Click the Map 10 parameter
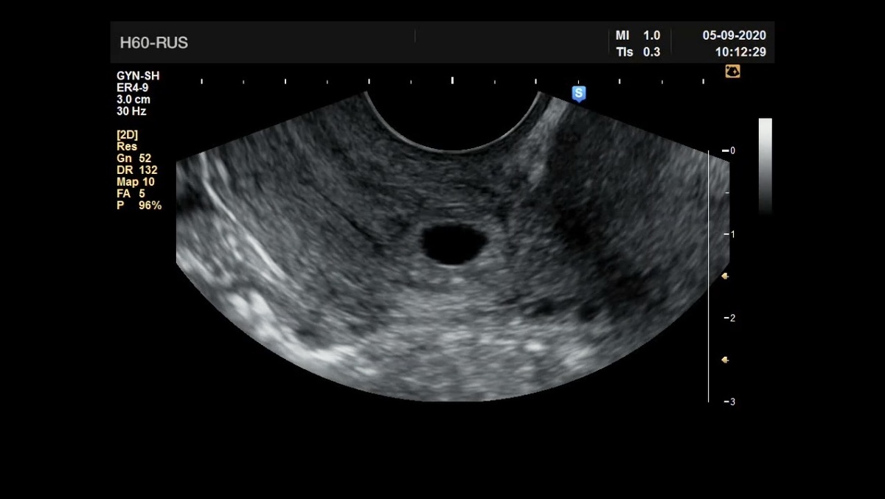 (x=136, y=182)
